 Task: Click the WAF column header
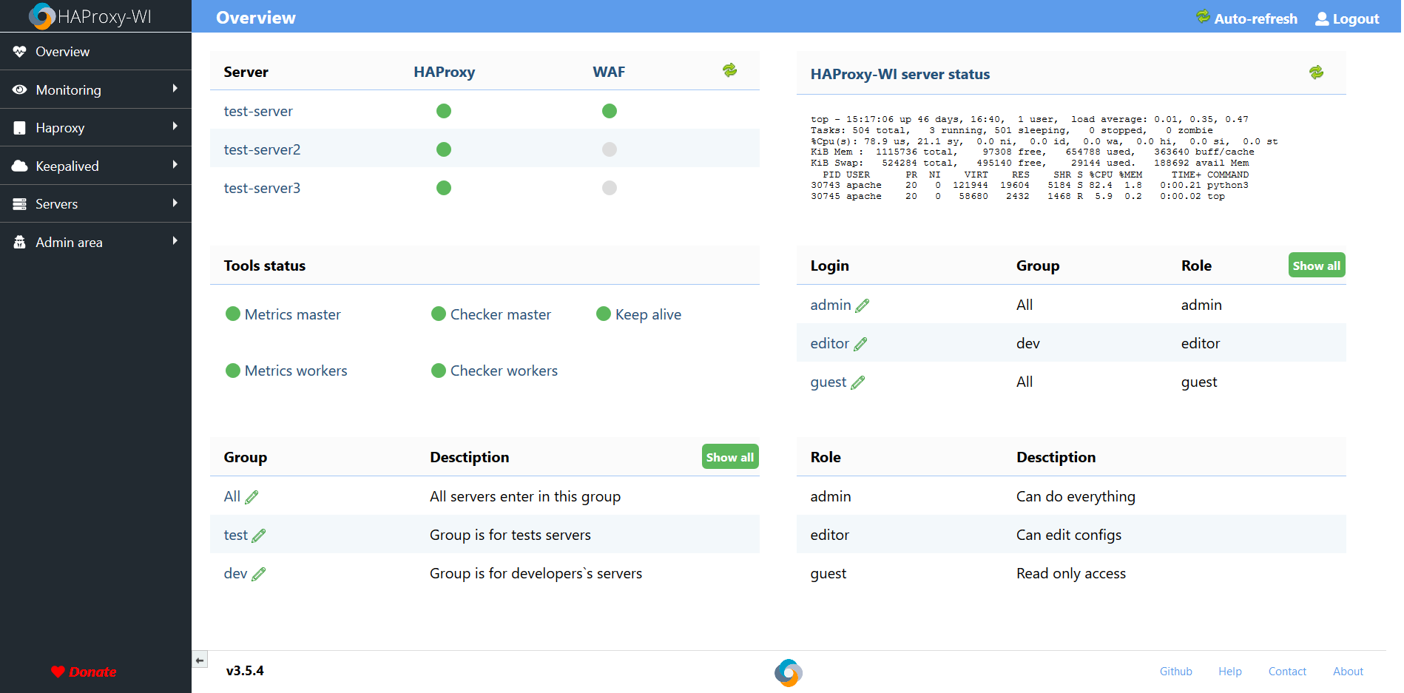coord(609,72)
